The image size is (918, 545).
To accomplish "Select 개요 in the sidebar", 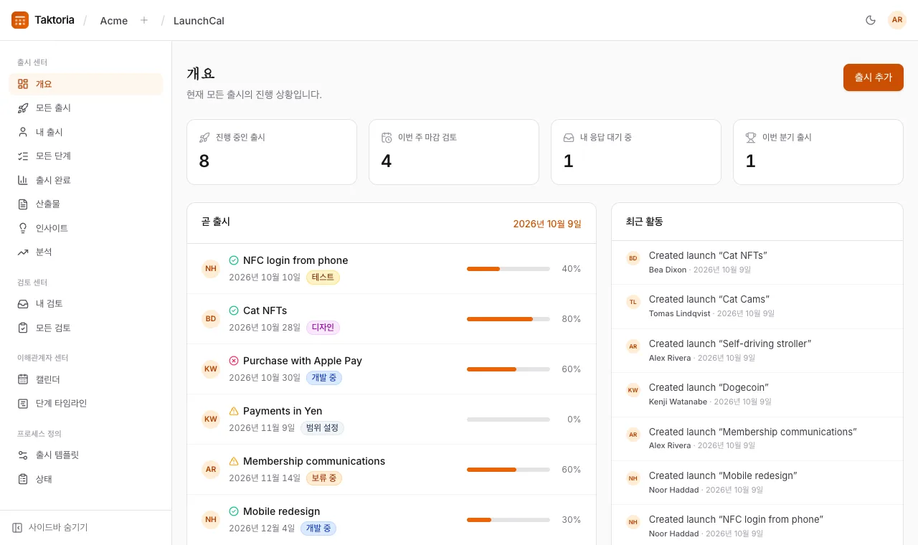I will tap(85, 84).
